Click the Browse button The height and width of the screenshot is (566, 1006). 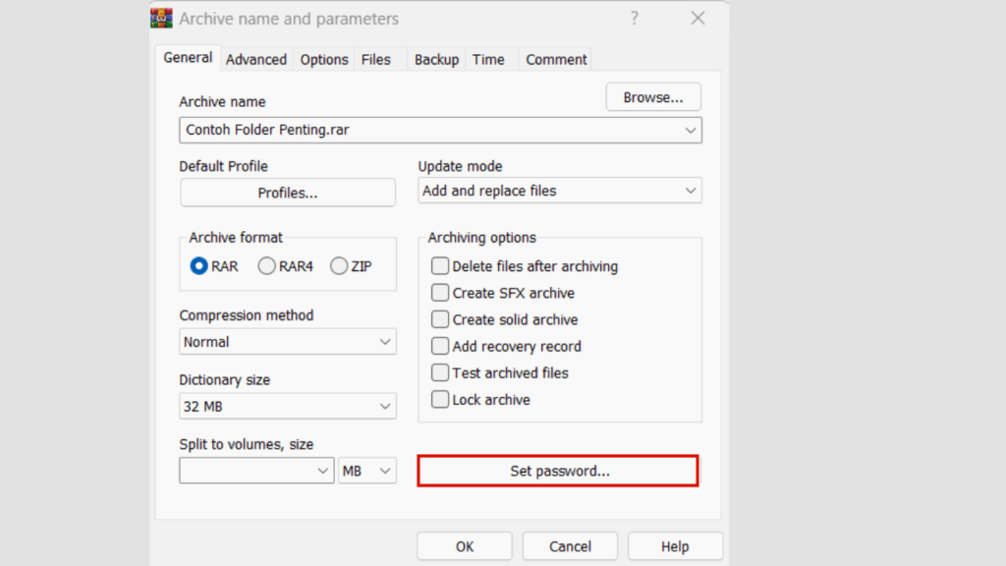coord(652,96)
